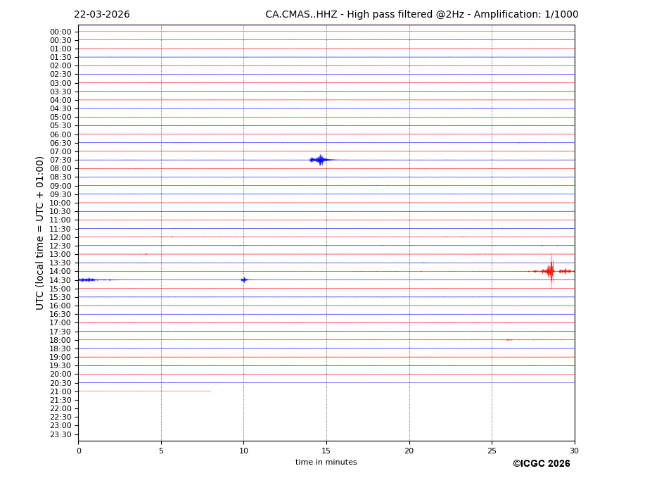Select the large red event on the 14:00 trace
The width and height of the screenshot is (652, 490).
551,271
